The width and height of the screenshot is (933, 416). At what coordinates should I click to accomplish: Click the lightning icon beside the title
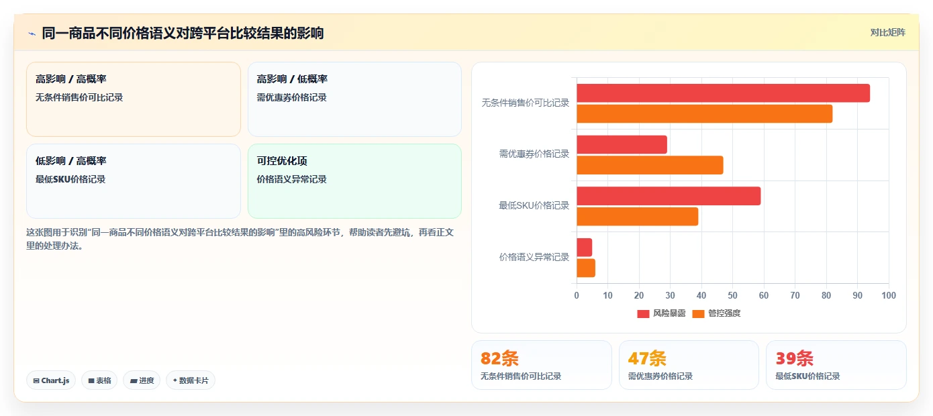[32, 33]
